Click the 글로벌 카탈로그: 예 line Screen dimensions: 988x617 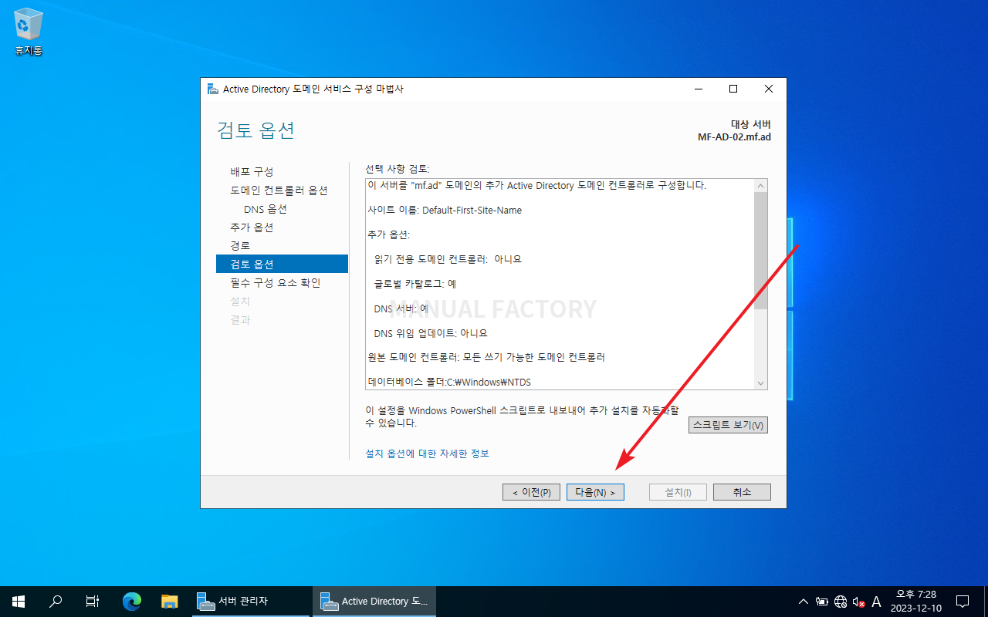coord(414,284)
